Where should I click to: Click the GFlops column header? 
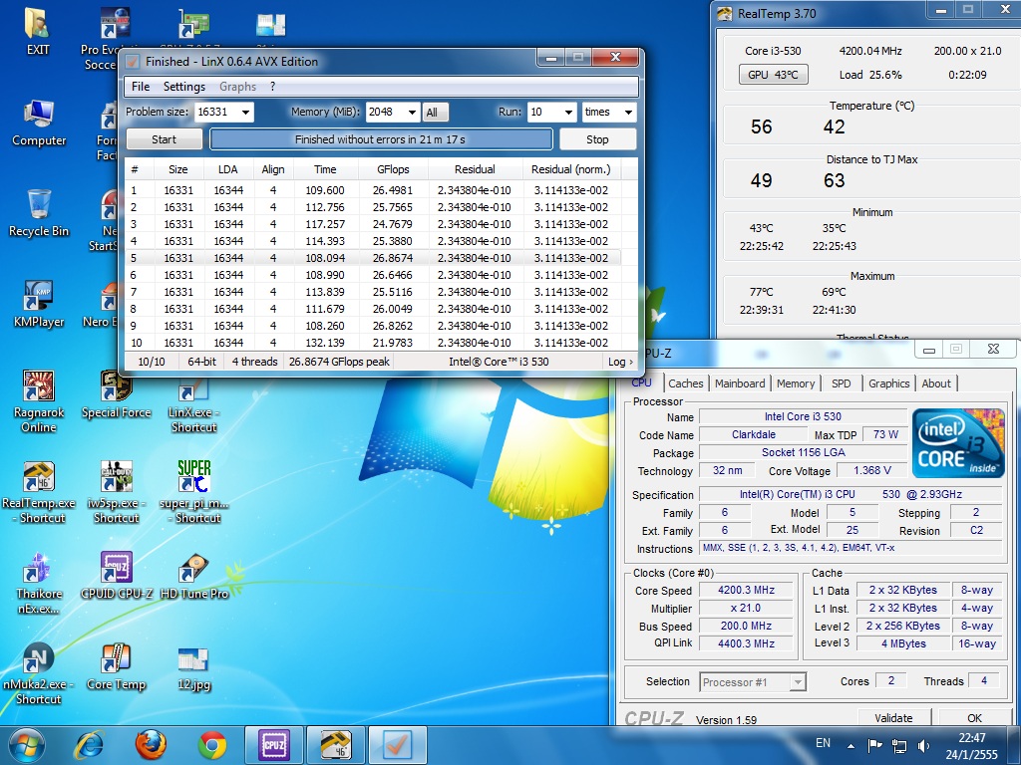tap(393, 169)
